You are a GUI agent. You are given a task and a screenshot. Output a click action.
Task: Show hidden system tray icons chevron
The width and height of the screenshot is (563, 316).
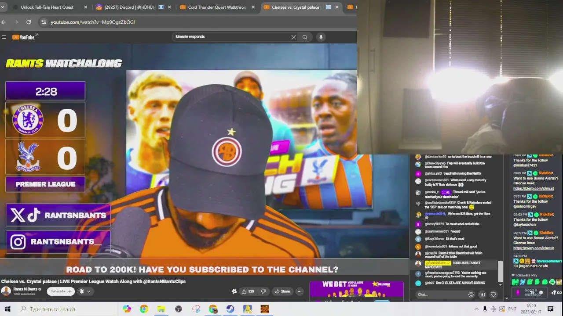[x=476, y=309]
